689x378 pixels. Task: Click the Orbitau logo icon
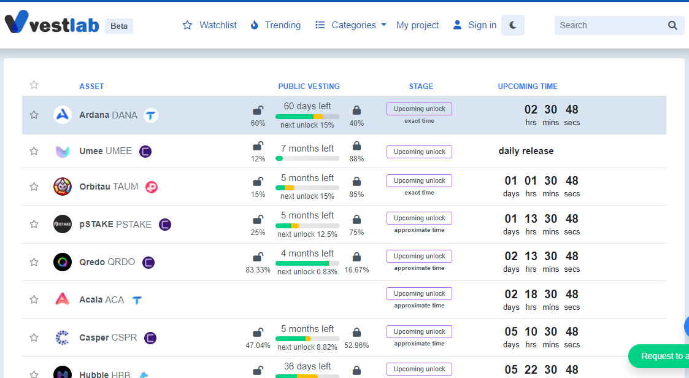63,187
